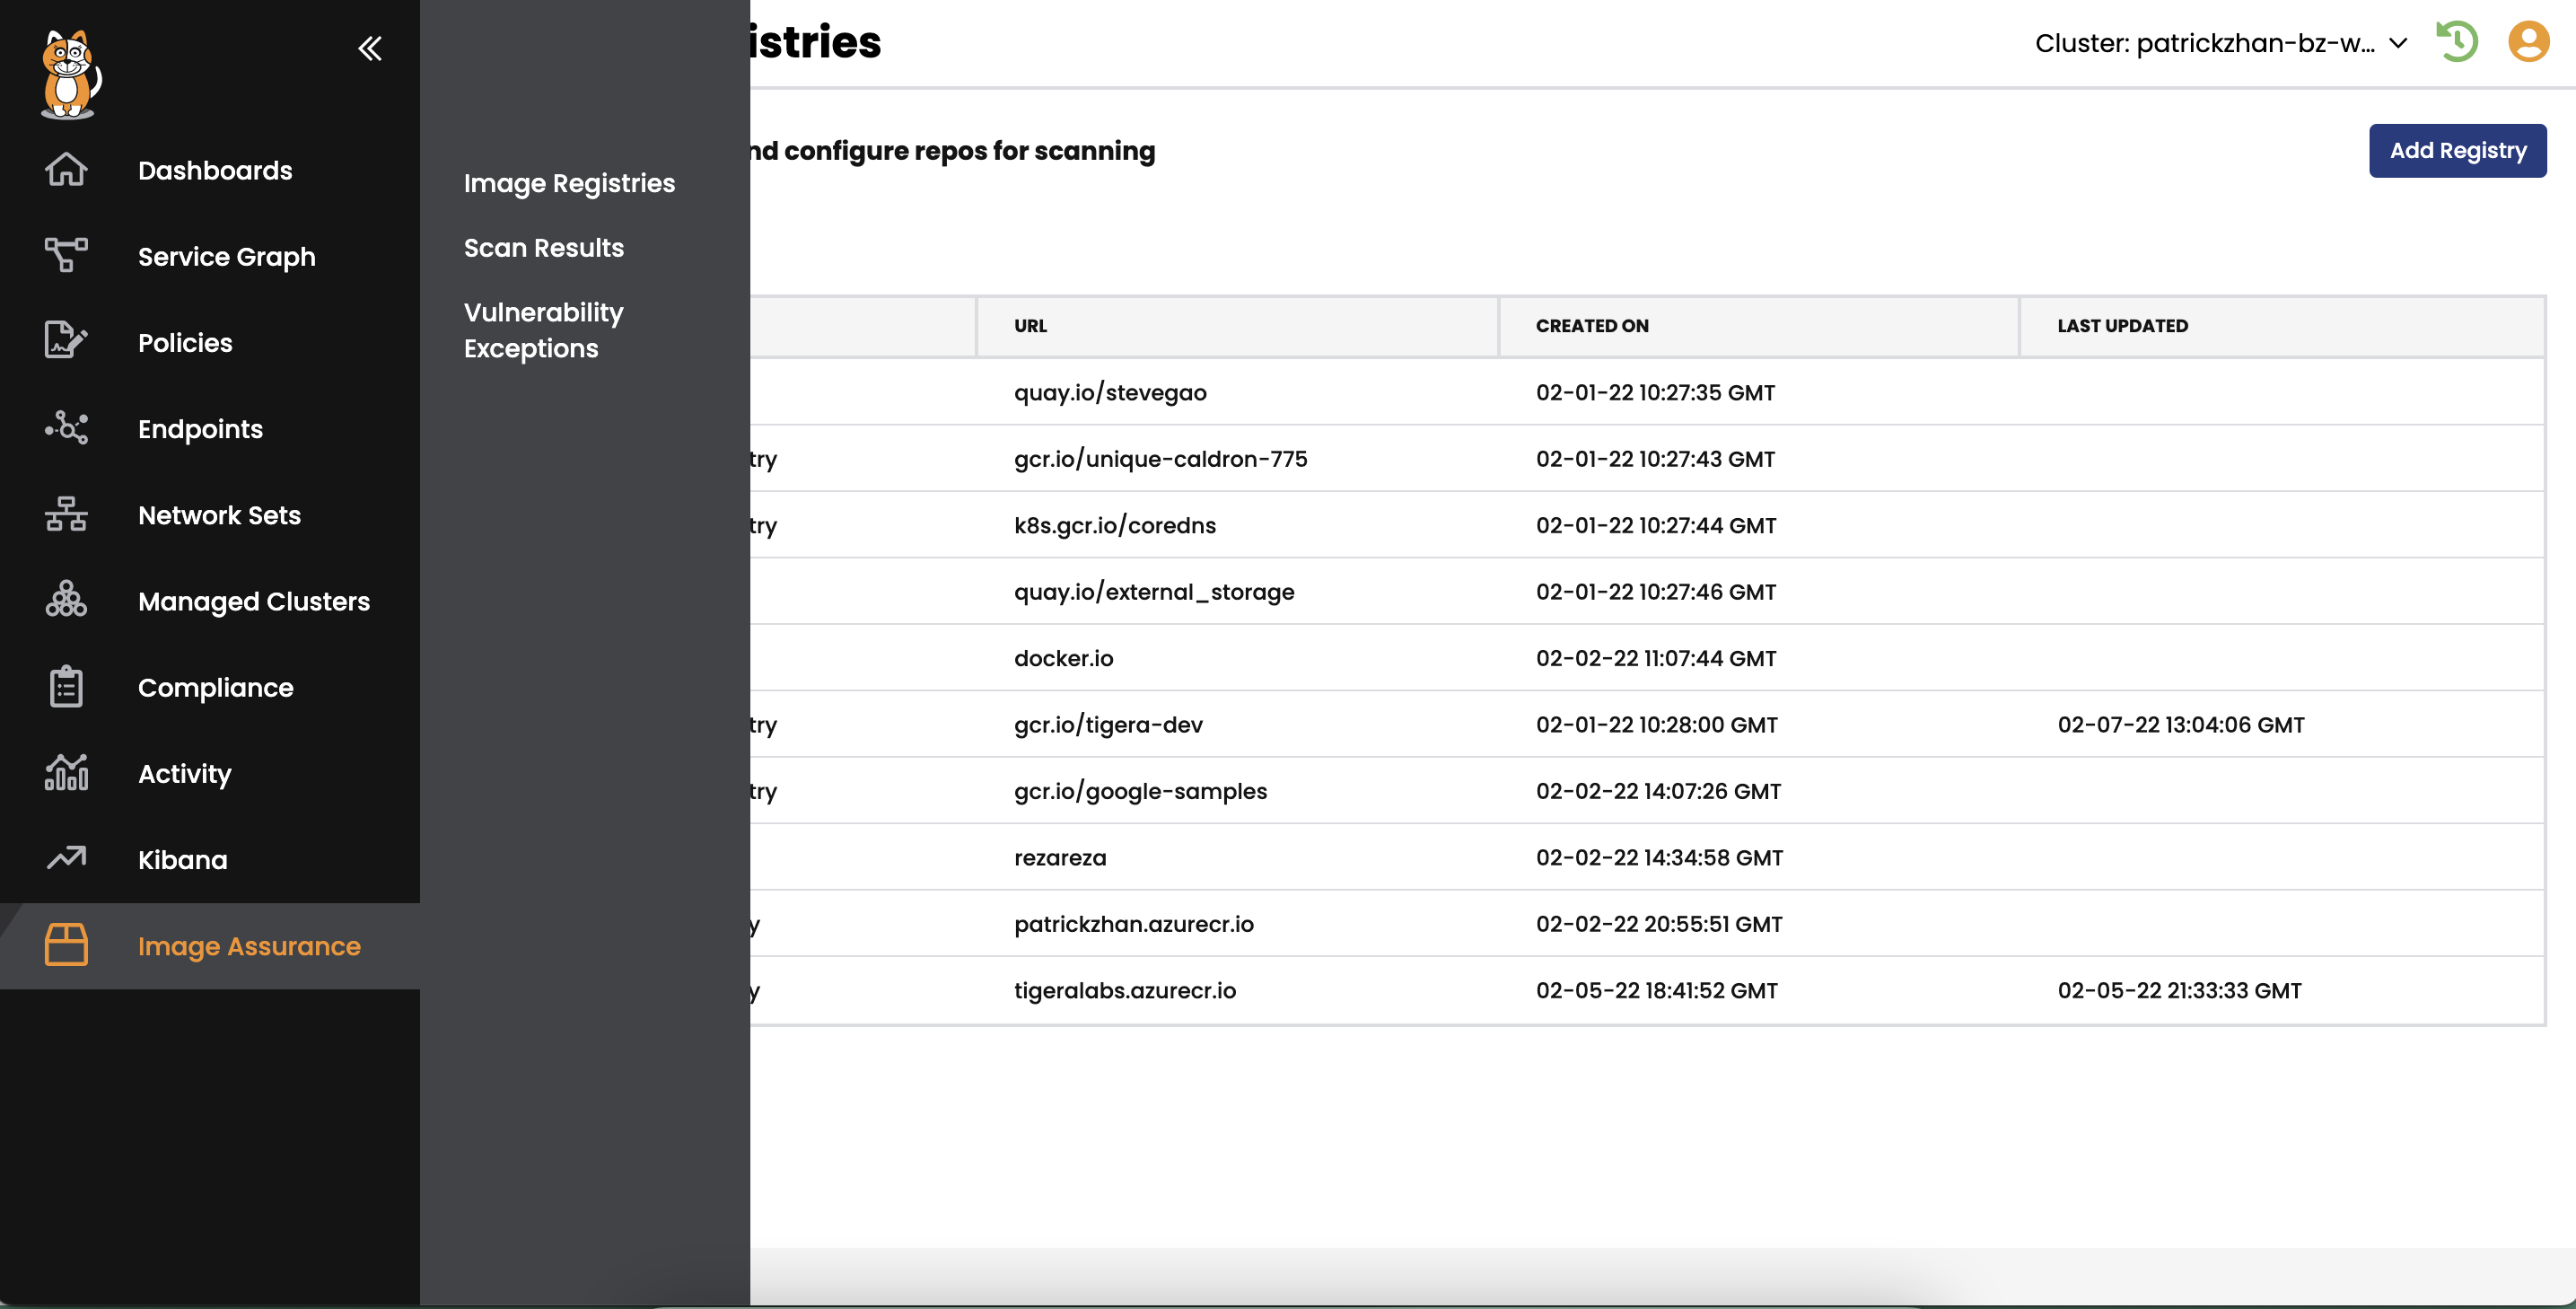Screen dimensions: 2576x1309
Task: Click created date 02-01-22 10:27:35 GMT
Action: [1655, 392]
